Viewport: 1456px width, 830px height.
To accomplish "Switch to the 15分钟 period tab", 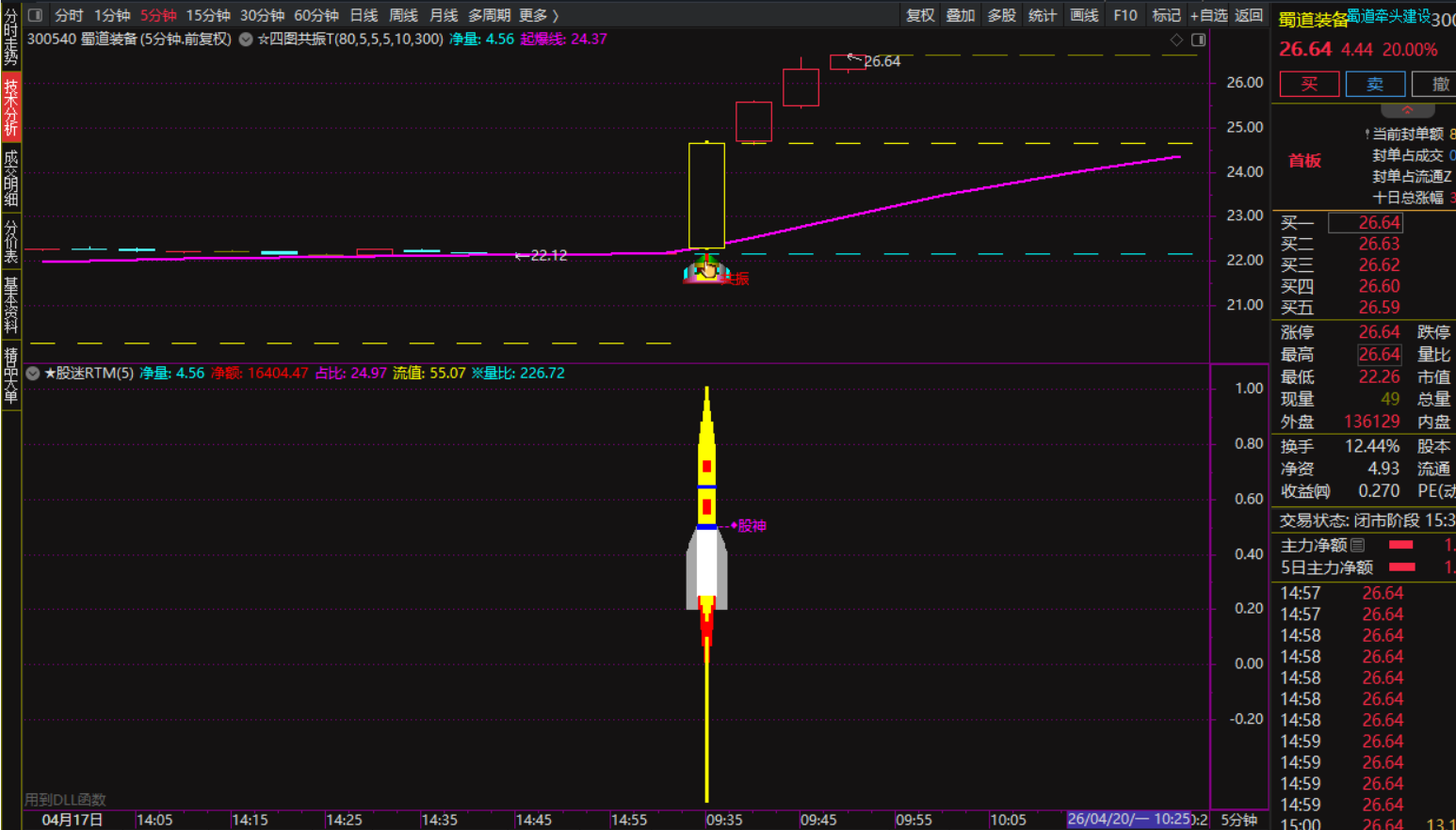I will (x=207, y=15).
